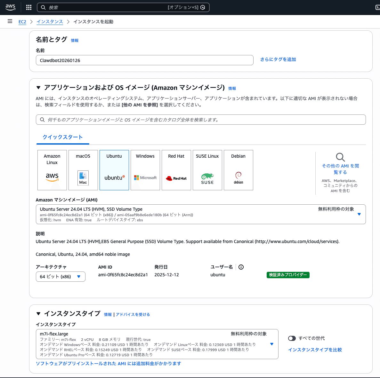Expand the instance type dropdown arrow
The height and width of the screenshot is (378, 380).
click(x=271, y=344)
